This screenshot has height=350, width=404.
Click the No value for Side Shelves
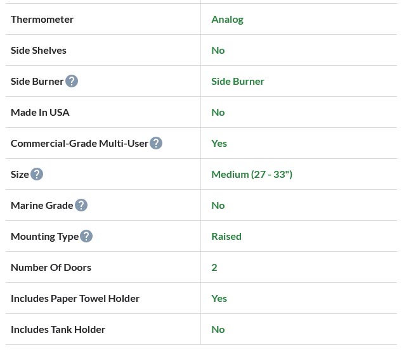(x=218, y=50)
